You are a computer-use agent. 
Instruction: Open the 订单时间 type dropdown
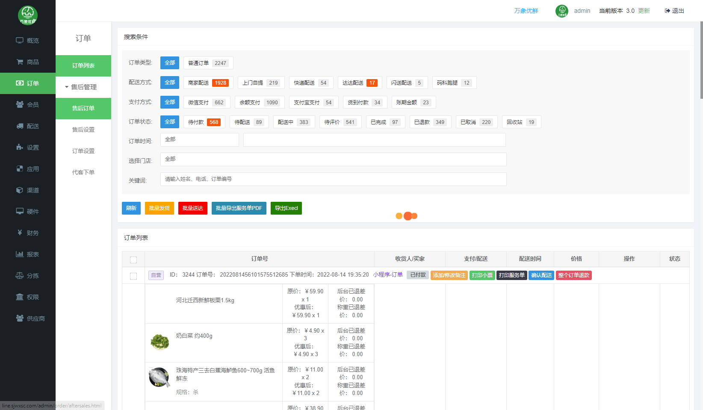[x=199, y=140]
